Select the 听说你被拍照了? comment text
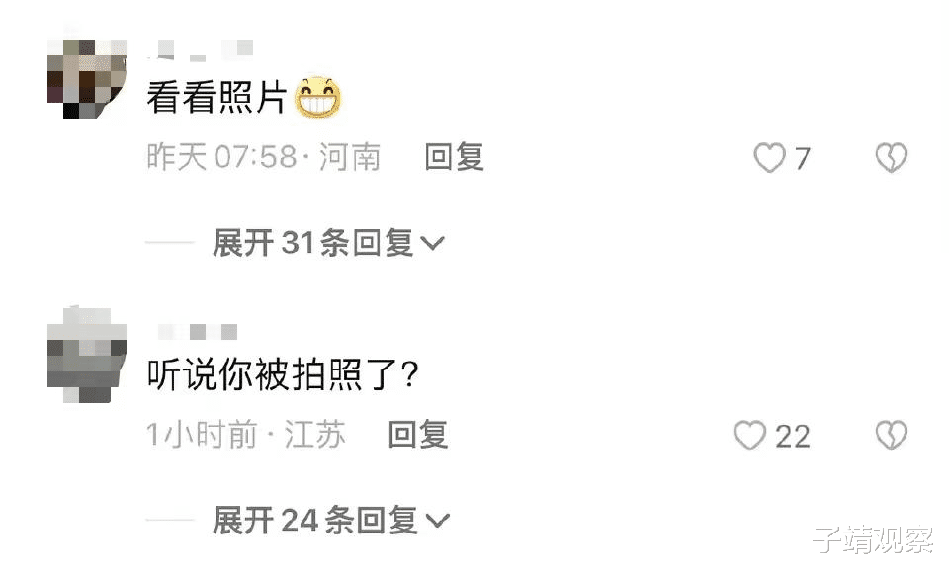 point(283,375)
